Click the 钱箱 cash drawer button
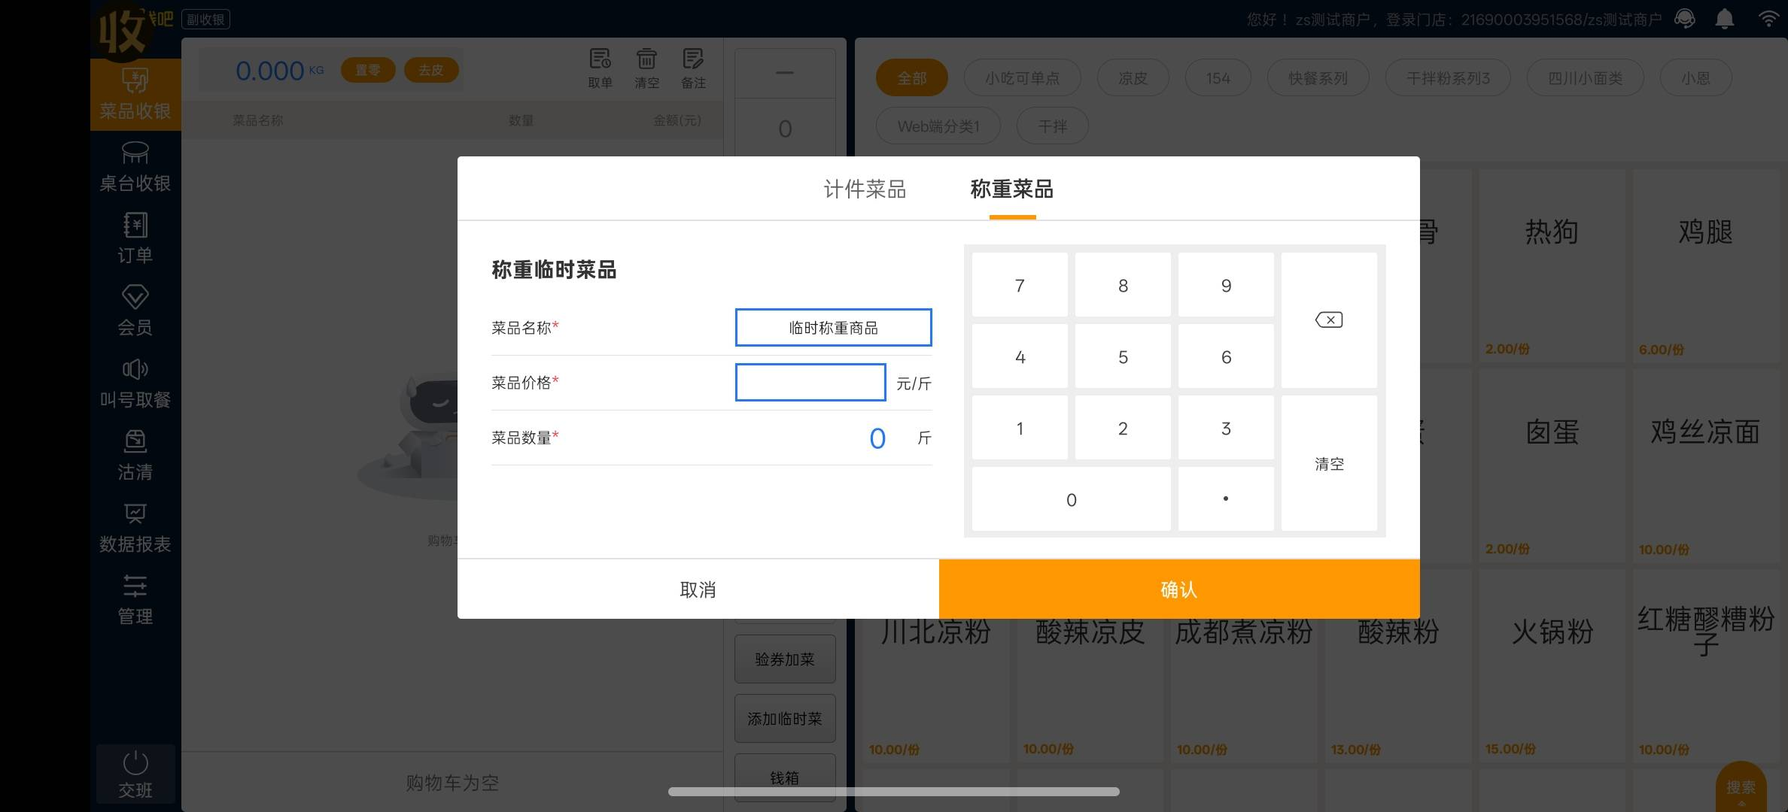Screen dimensions: 1788x812 [x=785, y=777]
